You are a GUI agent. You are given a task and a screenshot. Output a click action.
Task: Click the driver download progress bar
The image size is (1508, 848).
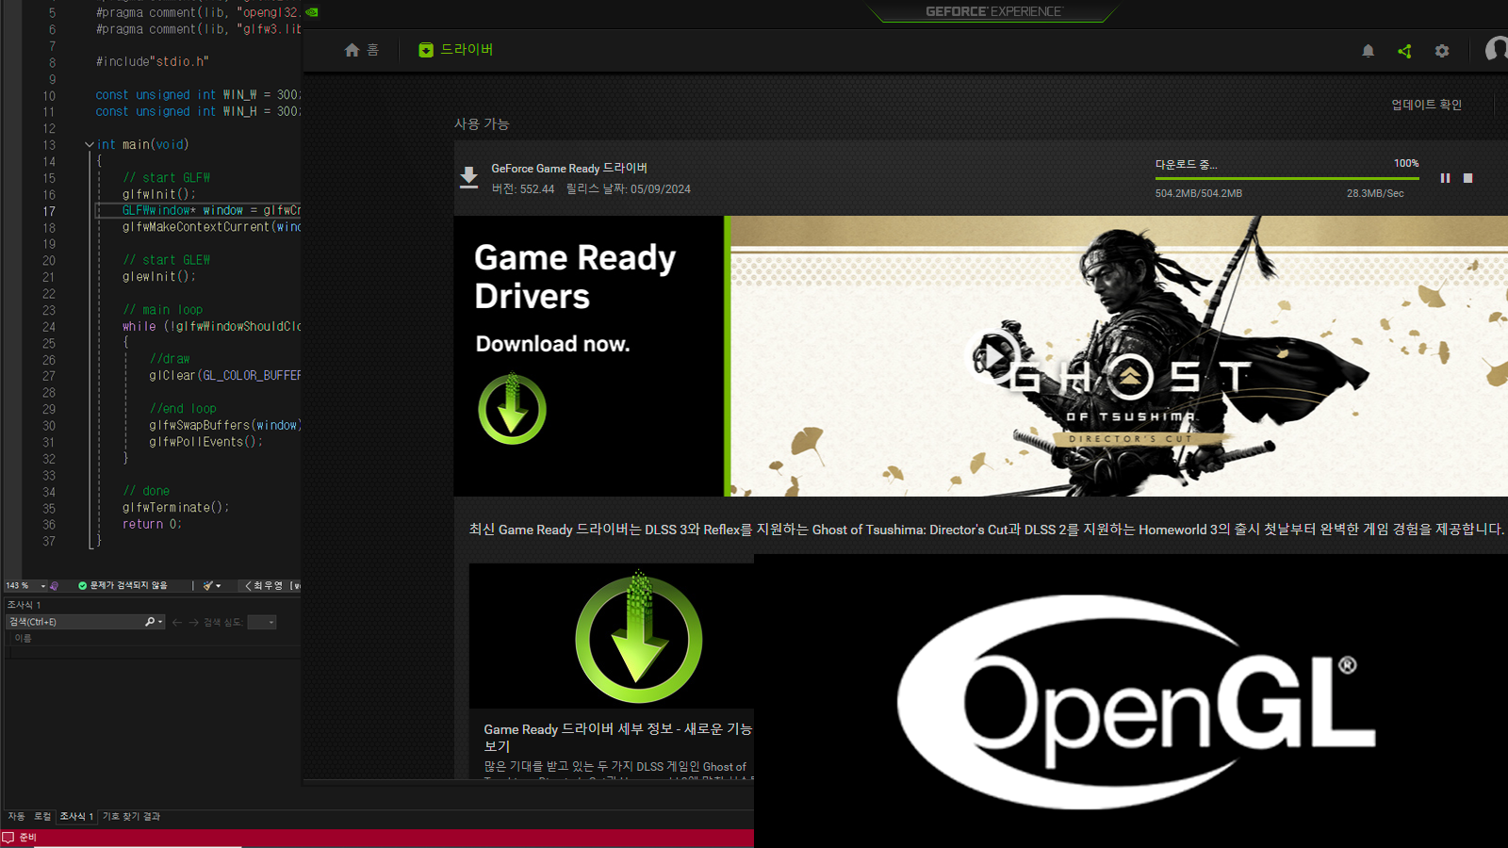point(1287,178)
